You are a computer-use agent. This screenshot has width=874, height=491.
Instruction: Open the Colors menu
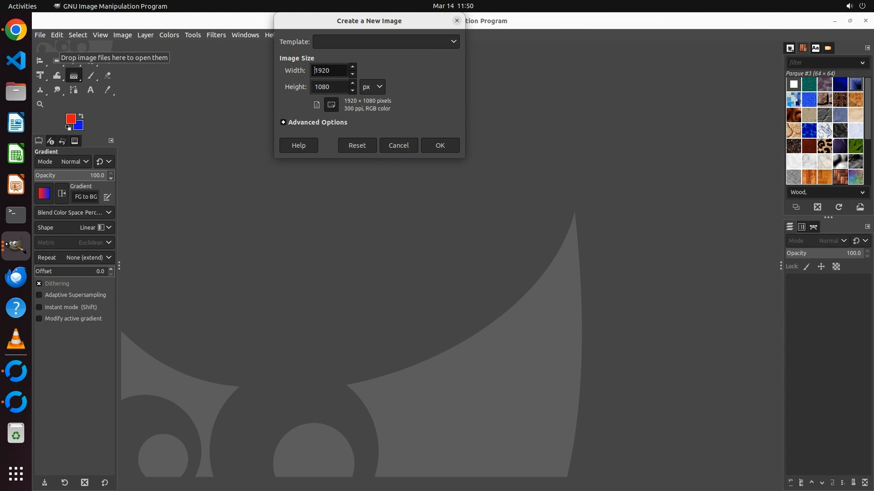pos(169,35)
